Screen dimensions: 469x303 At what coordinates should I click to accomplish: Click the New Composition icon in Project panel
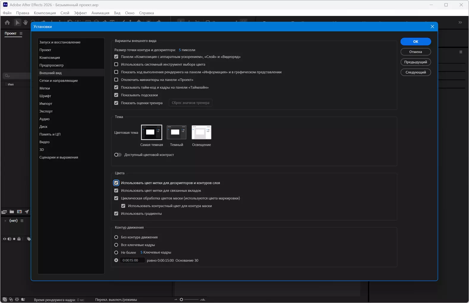pyautogui.click(x=19, y=212)
